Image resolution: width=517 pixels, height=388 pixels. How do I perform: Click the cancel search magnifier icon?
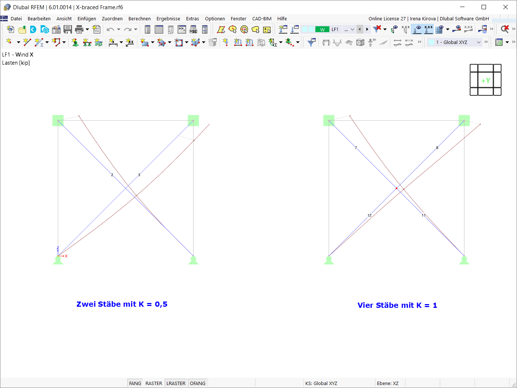coord(504,29)
